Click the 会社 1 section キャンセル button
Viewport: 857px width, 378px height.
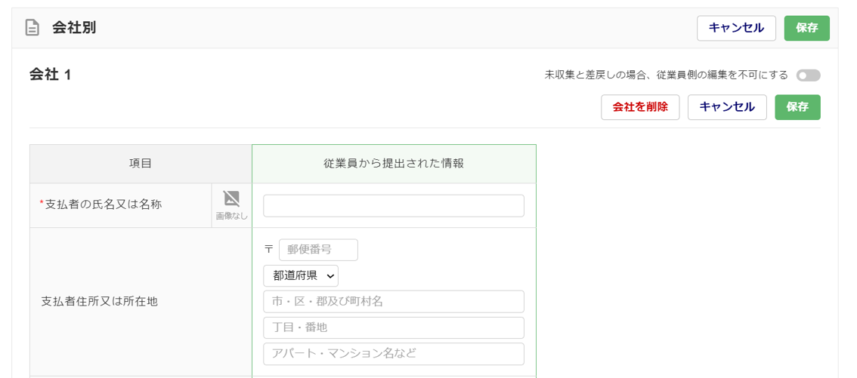tap(727, 107)
